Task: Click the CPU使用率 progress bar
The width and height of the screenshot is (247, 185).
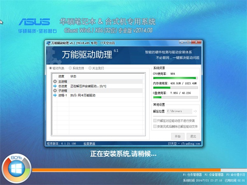Action: pos(175,77)
